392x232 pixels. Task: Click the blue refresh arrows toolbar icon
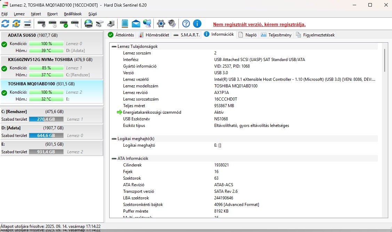[5, 24]
